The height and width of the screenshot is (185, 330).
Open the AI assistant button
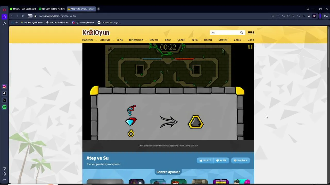pyautogui.click(x=326, y=16)
